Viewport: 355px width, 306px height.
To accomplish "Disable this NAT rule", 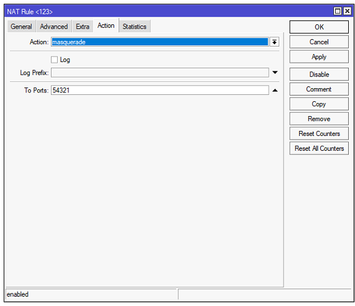I will pyautogui.click(x=319, y=74).
